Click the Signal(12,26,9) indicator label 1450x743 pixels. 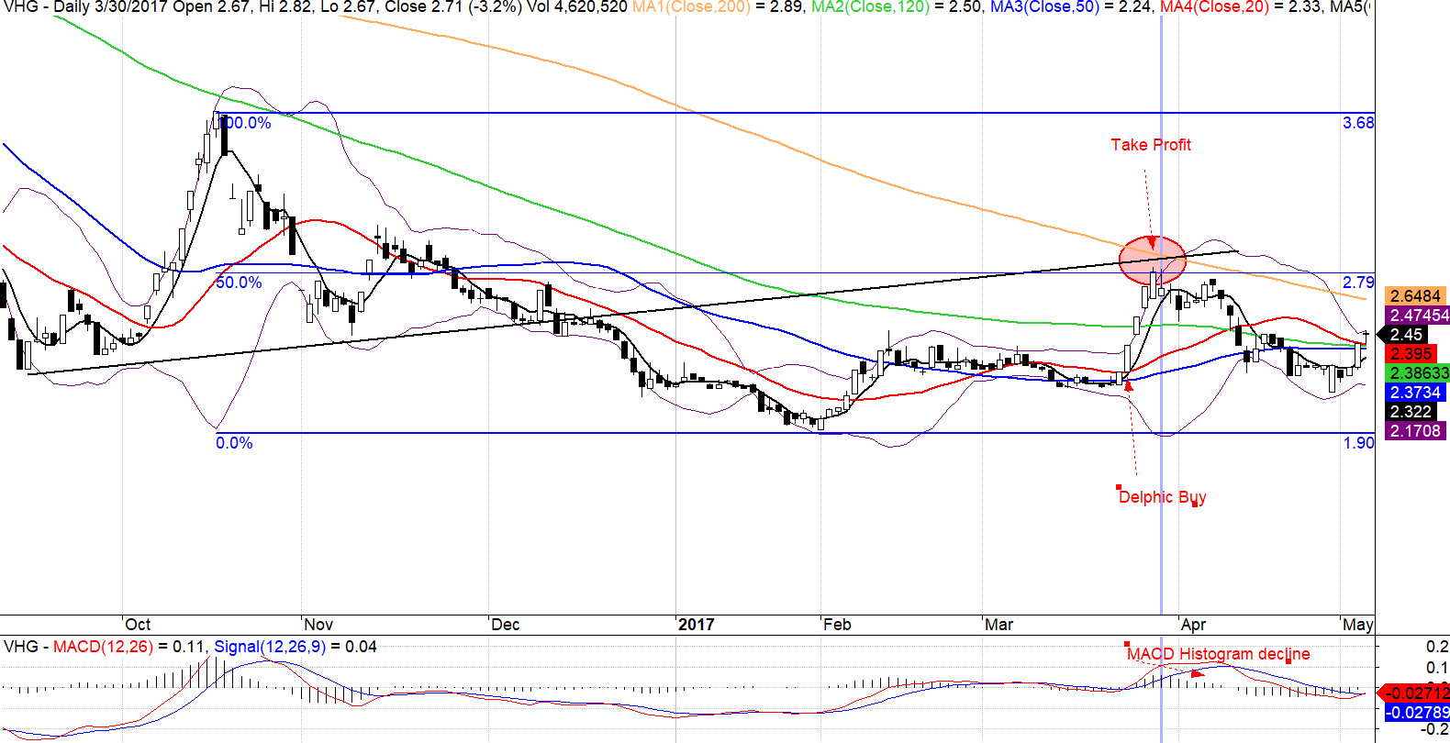click(x=269, y=647)
